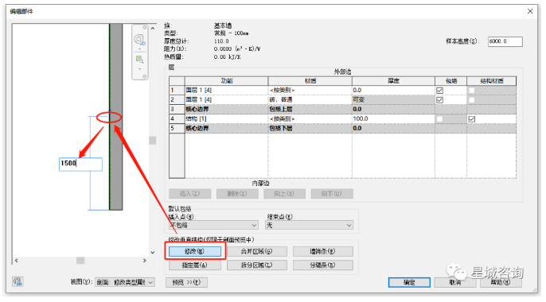The image size is (546, 302).
Task: Click the 向上(U) move-up button
Action: 284,194
